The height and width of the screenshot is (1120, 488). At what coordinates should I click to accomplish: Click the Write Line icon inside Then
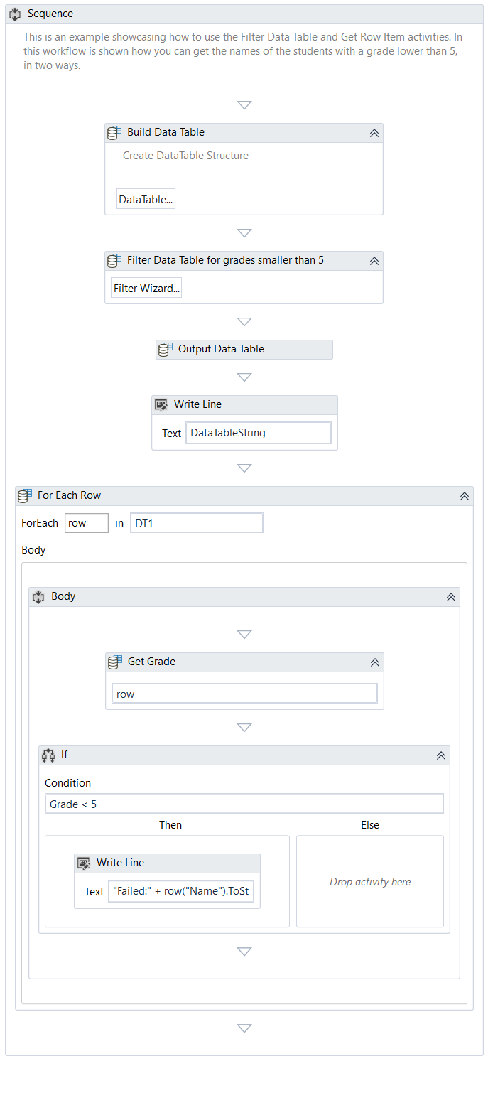(x=84, y=863)
